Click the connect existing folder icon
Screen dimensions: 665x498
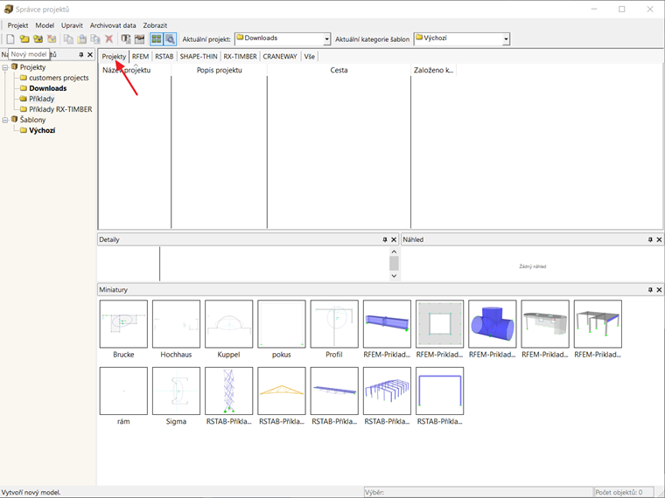point(38,39)
